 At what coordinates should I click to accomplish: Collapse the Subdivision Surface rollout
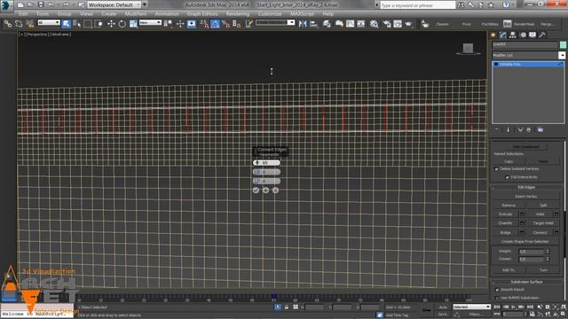(x=526, y=282)
